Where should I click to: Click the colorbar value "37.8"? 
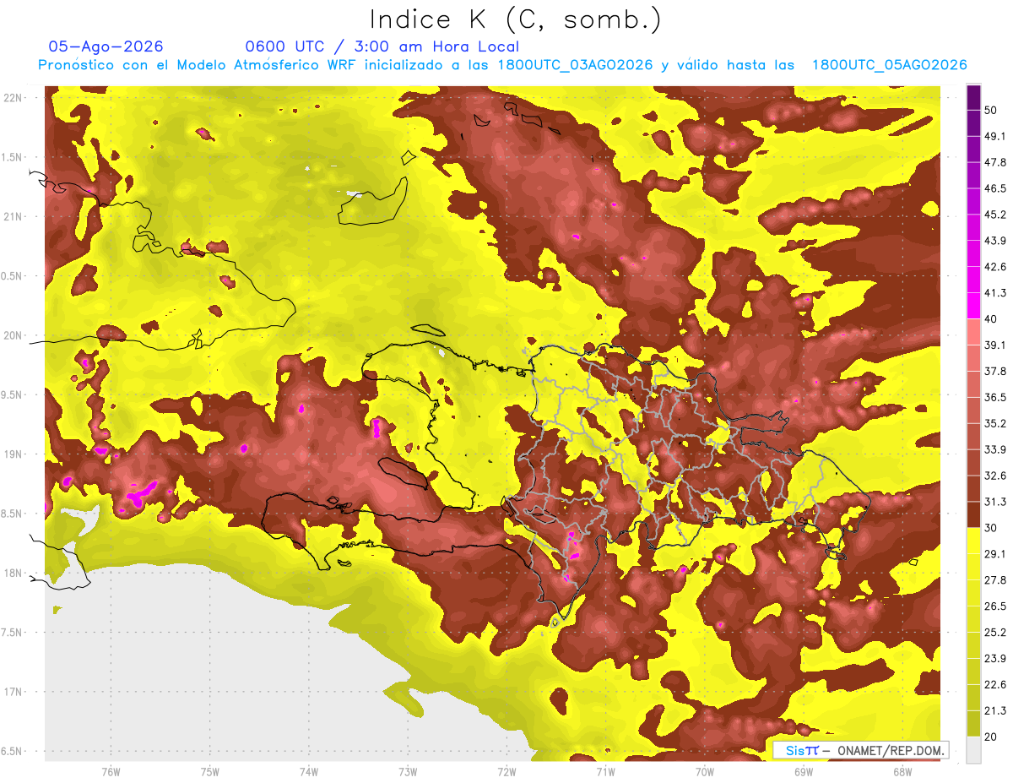coord(994,371)
